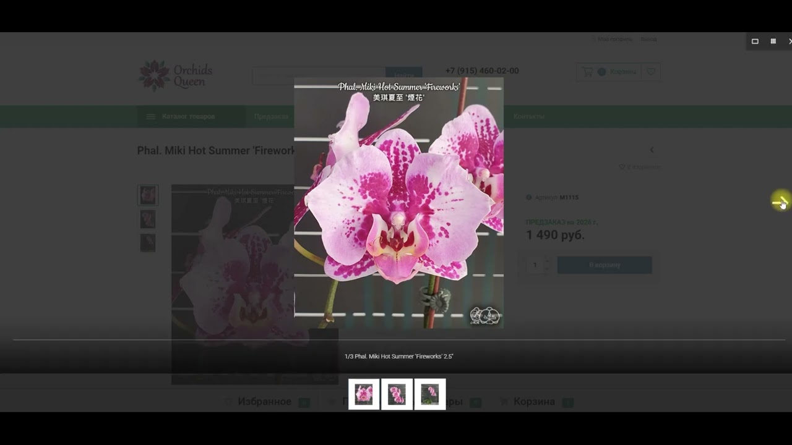
Task: Click the quantity input showing 1
Action: (x=535, y=265)
